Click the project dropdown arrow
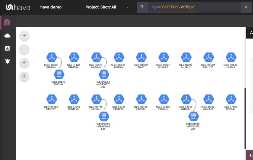The image size is (253, 160). coord(127,7)
